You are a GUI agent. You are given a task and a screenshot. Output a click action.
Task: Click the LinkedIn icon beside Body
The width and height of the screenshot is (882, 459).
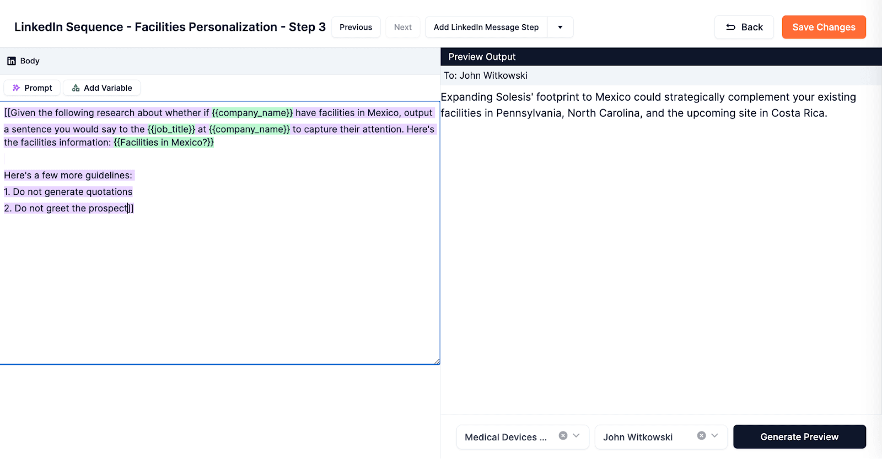(x=12, y=61)
